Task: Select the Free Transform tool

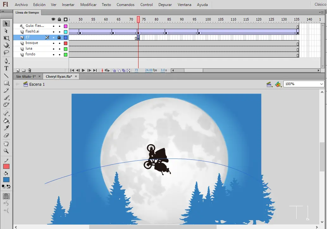Action: point(6,38)
